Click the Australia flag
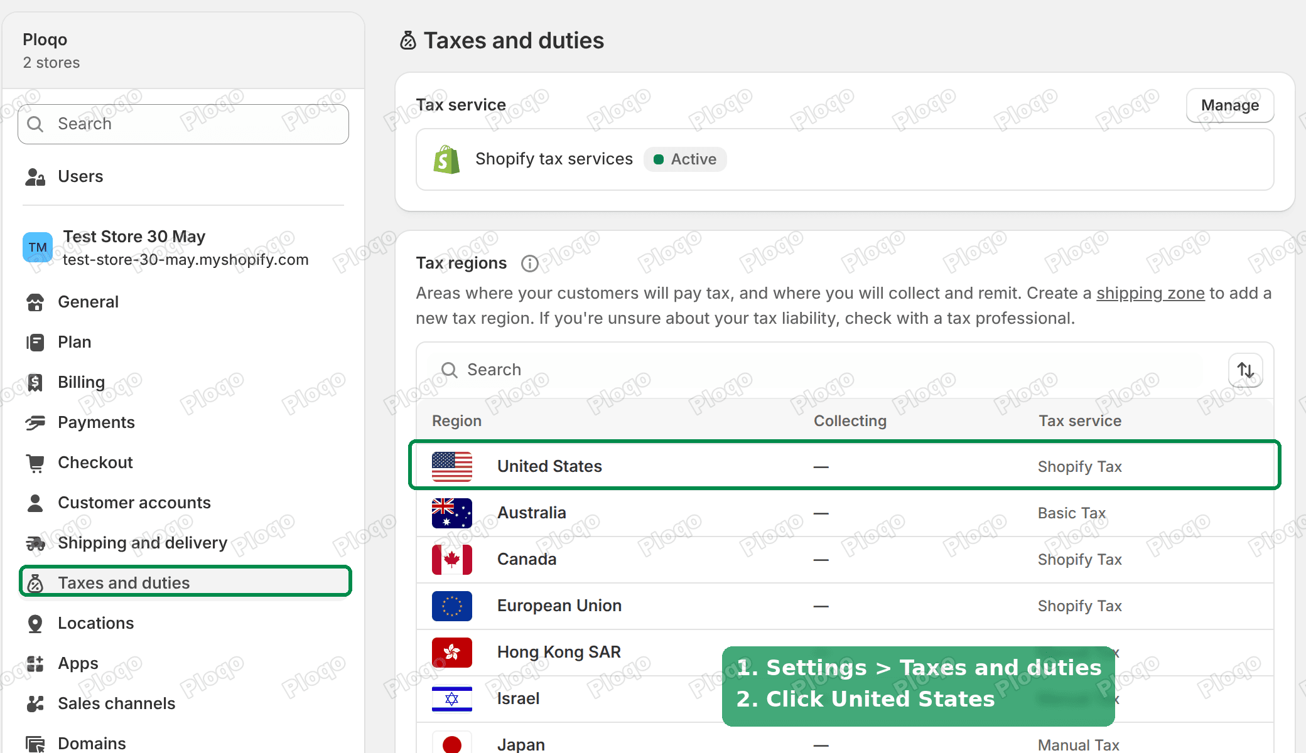The width and height of the screenshot is (1306, 753). coord(452,513)
